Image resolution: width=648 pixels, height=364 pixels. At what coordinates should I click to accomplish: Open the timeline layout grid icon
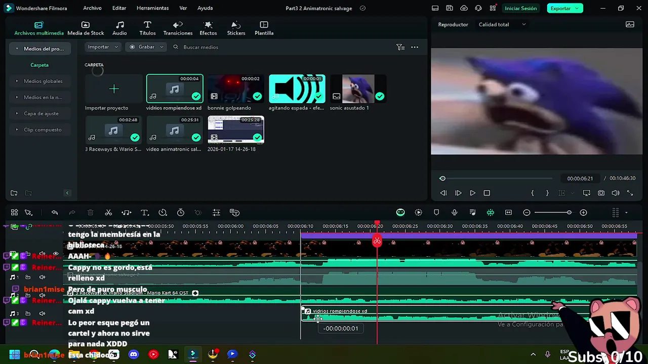[14, 213]
